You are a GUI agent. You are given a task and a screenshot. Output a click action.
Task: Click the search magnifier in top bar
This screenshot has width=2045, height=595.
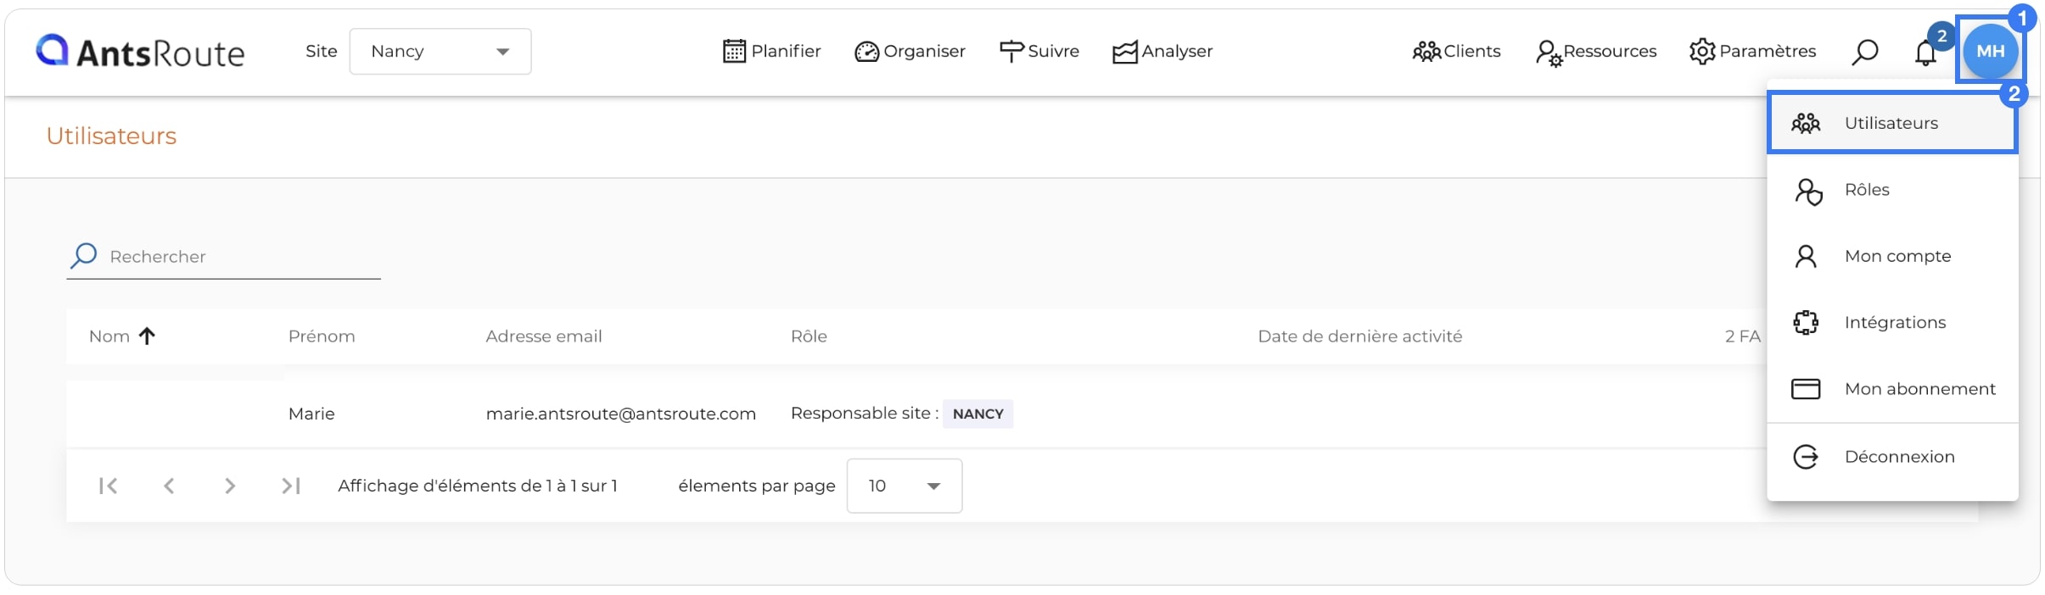[x=1864, y=53]
